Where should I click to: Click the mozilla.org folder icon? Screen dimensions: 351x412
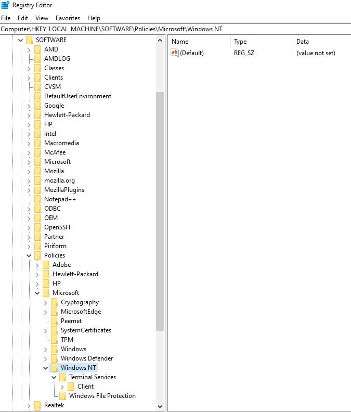[x=38, y=181]
